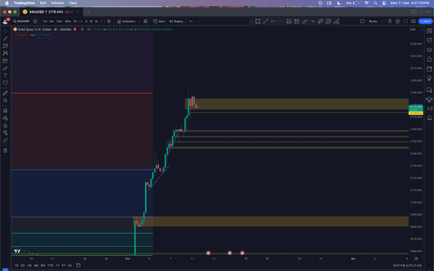Select fib retracement in favorites toolbar
This screenshot has height=271, width=434.
point(328,21)
